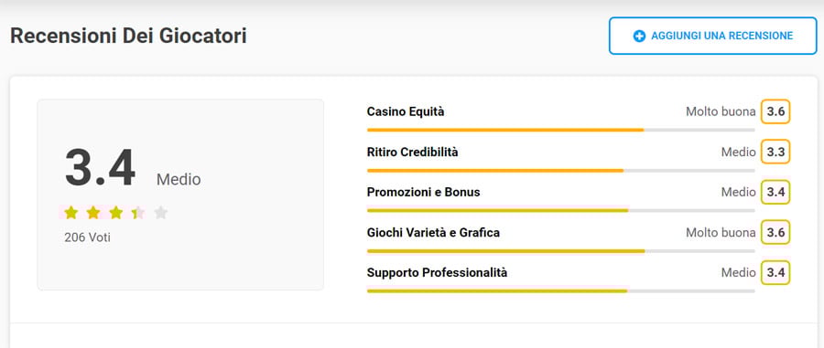Select the second yellow star
The height and width of the screenshot is (348, 824).
coord(93,212)
